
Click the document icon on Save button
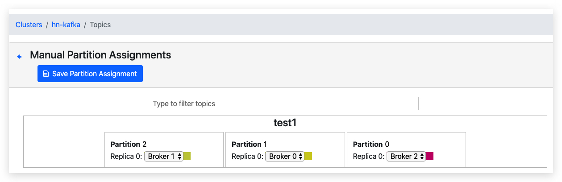click(x=46, y=74)
